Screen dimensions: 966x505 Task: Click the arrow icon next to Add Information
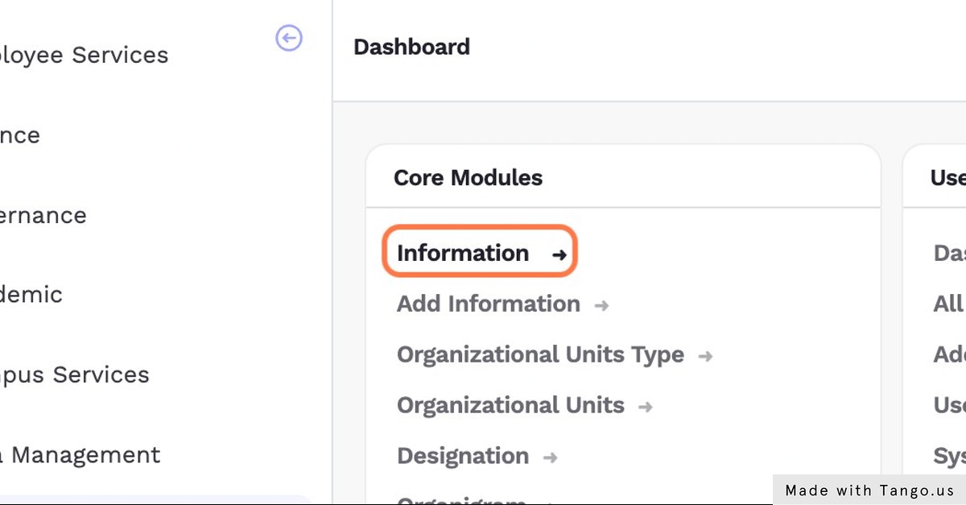tap(601, 305)
